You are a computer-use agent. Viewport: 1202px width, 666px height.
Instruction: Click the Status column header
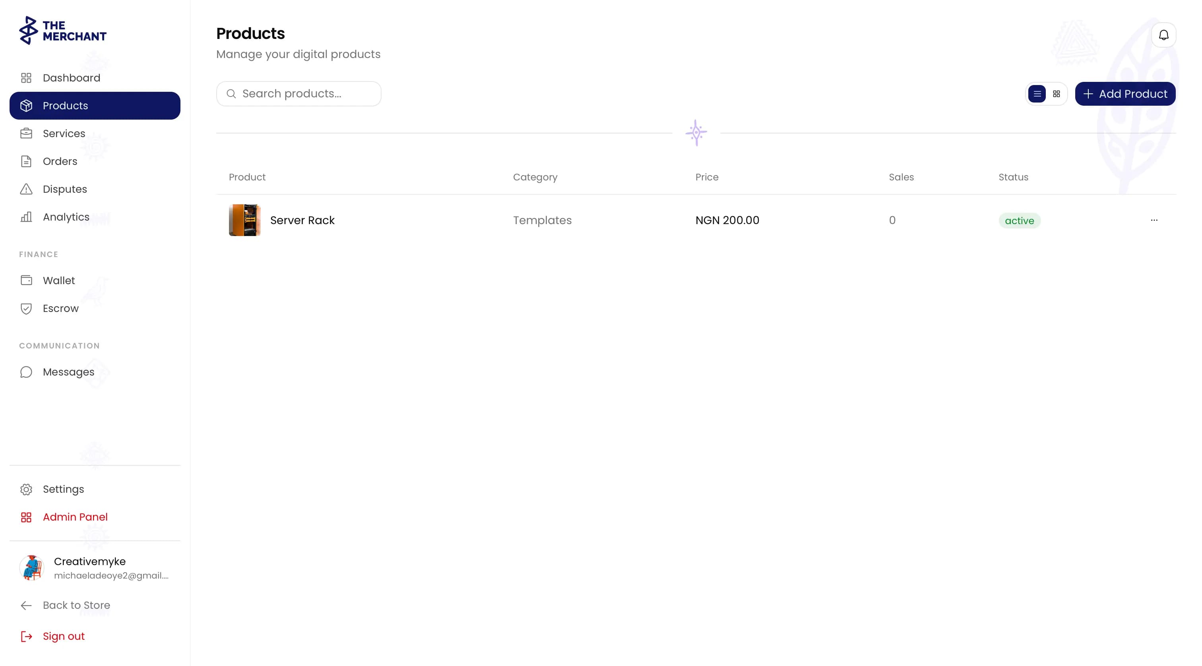[1013, 177]
